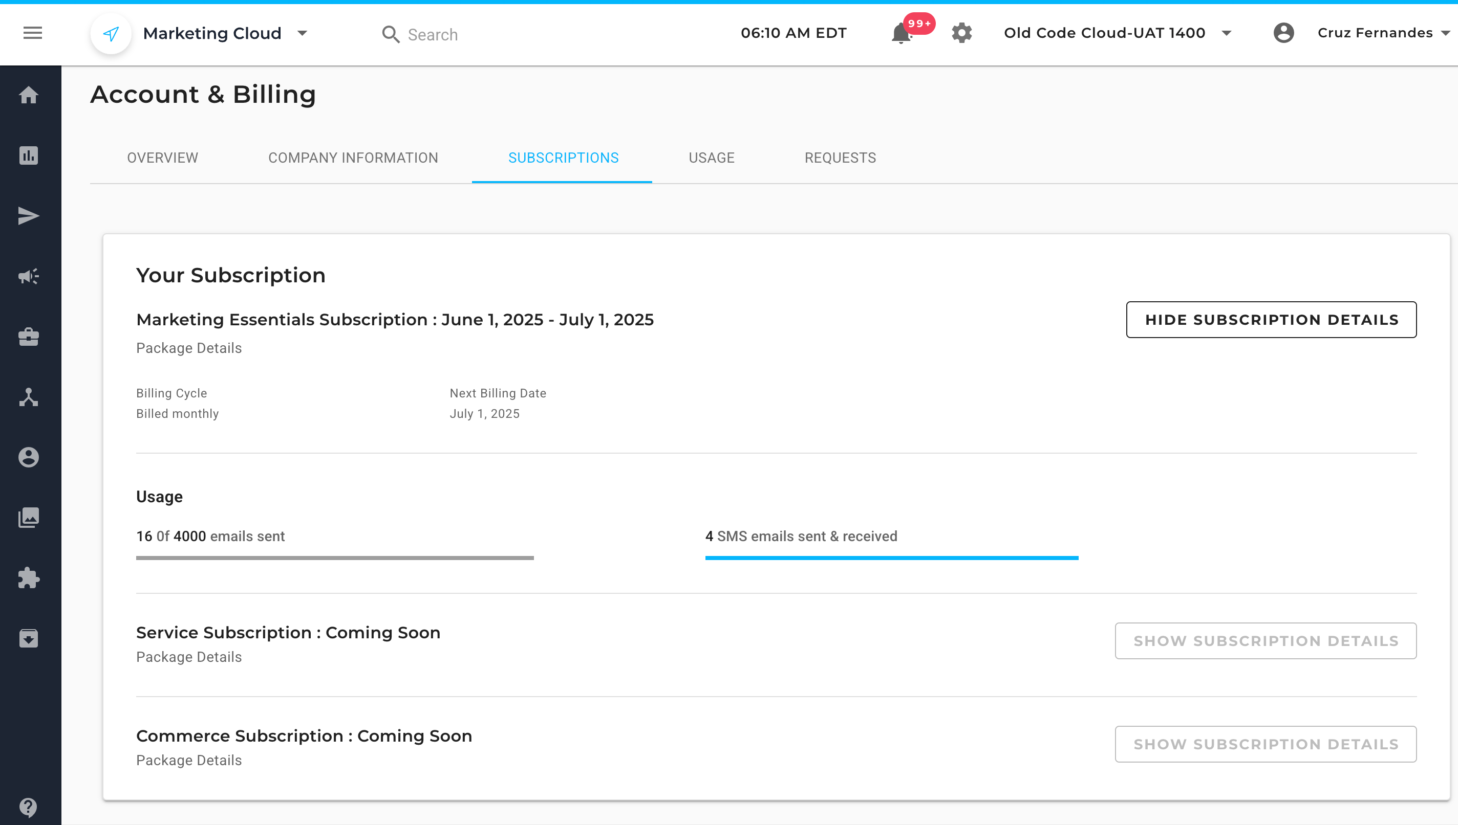Screen dimensions: 1458x825
Task: Open the settings gear icon
Action: (x=961, y=33)
